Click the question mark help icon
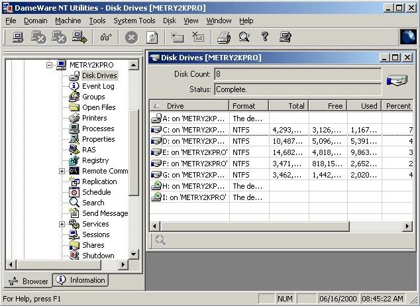The height and width of the screenshot is (306, 420). (x=265, y=36)
